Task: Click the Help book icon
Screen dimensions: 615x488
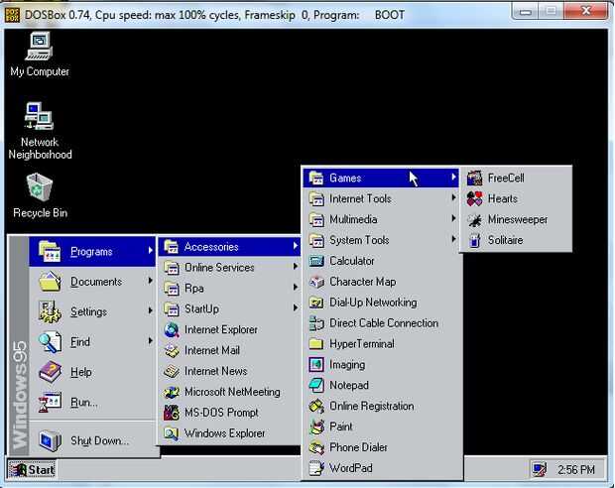Action: tap(51, 372)
